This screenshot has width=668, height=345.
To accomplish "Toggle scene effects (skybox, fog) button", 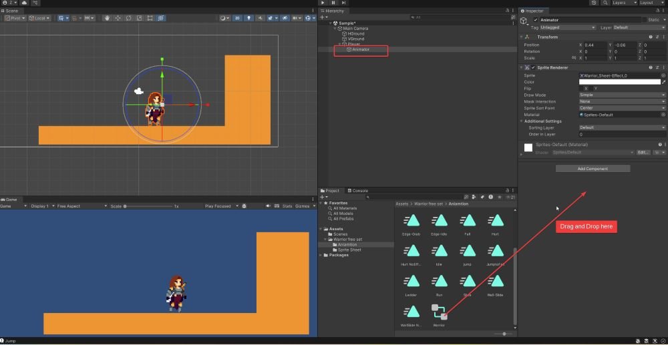I will point(271,18).
